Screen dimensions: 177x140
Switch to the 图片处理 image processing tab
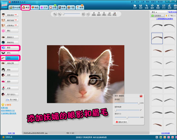coord(15,7)
